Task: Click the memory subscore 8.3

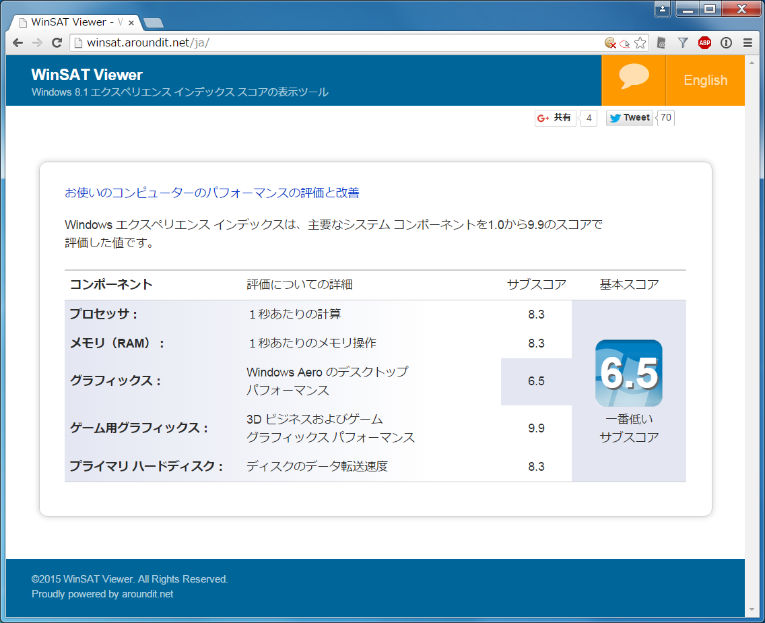Action: click(x=536, y=343)
